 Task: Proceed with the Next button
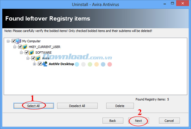(138, 121)
